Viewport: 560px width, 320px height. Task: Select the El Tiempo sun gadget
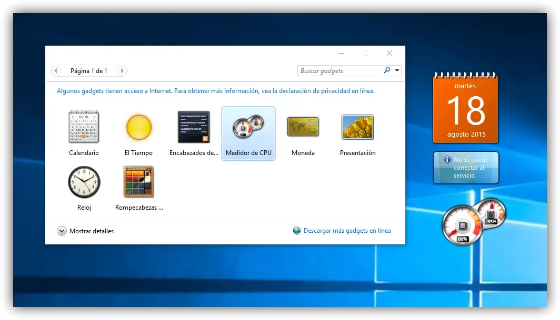click(x=138, y=127)
